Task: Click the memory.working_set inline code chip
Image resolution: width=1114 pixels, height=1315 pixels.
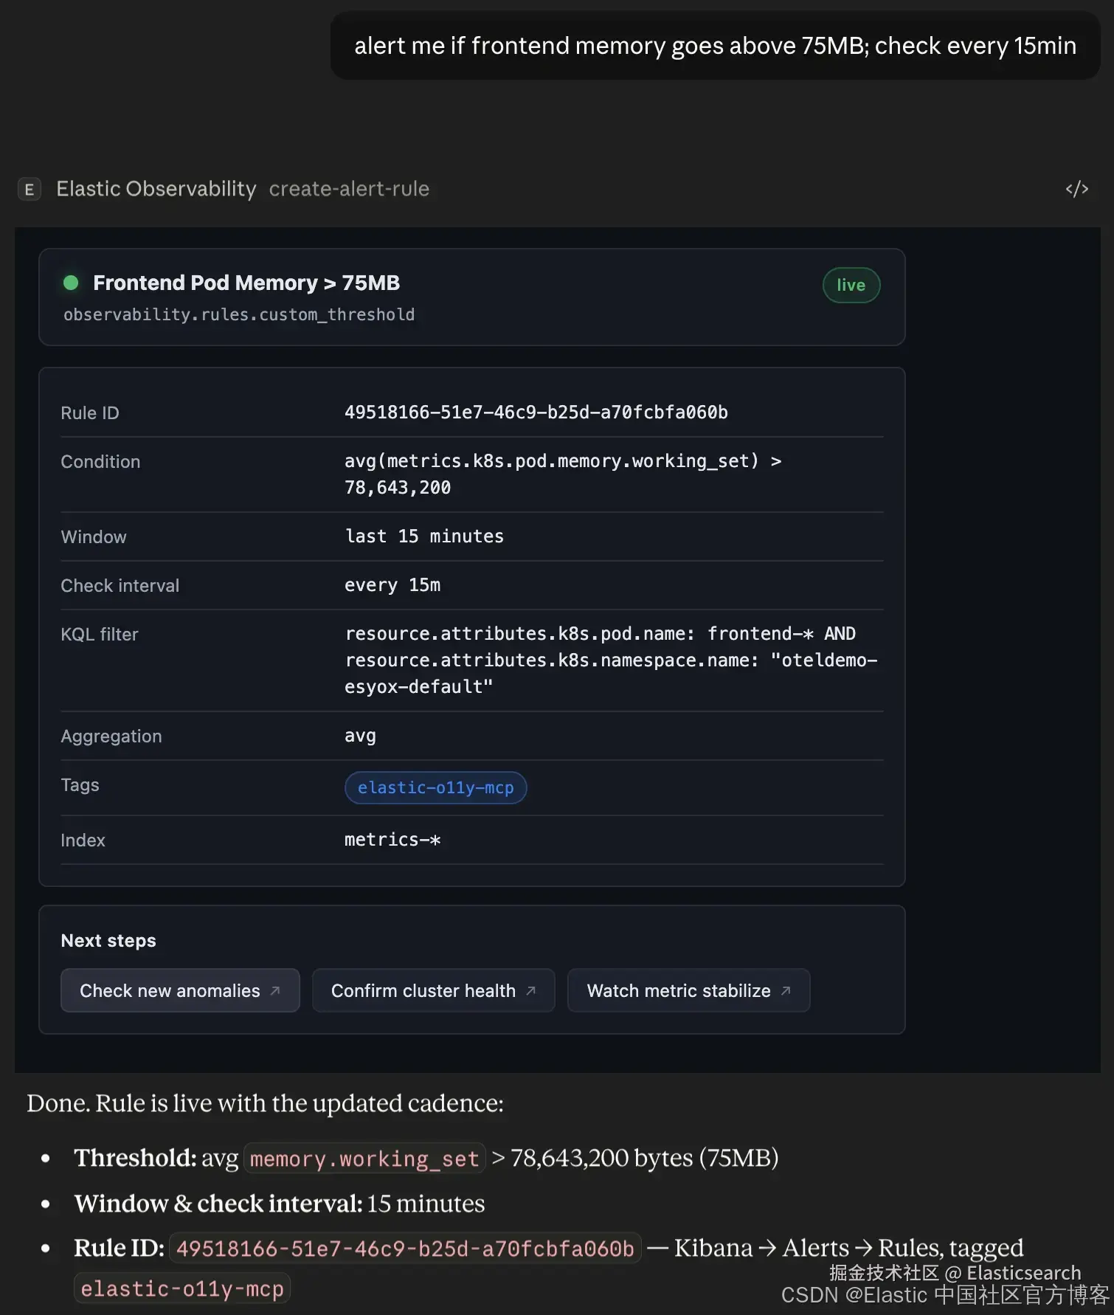Action: pos(364,1159)
